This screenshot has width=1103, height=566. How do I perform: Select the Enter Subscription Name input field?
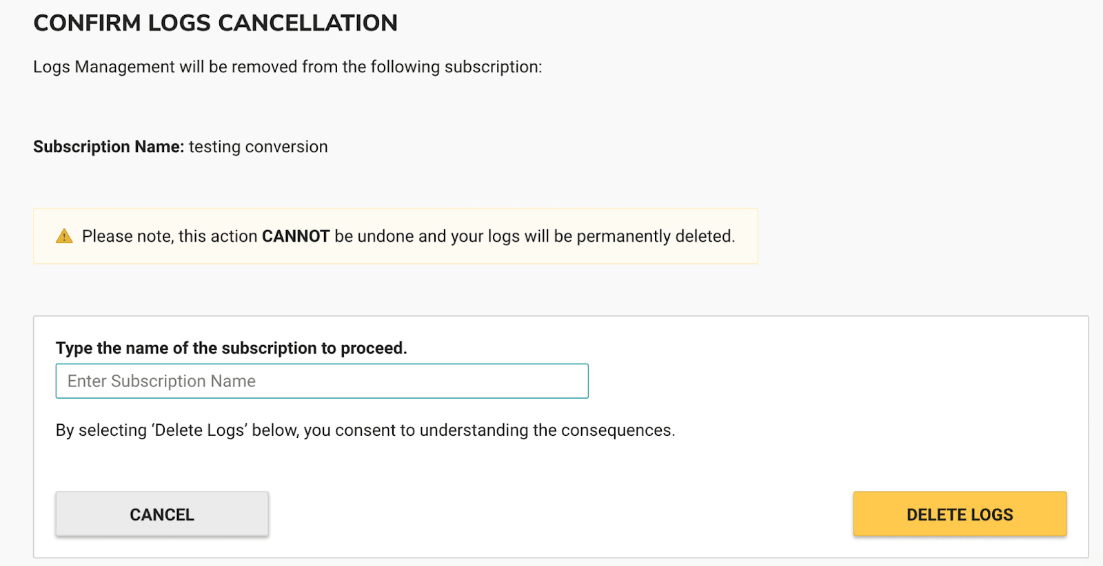click(321, 381)
